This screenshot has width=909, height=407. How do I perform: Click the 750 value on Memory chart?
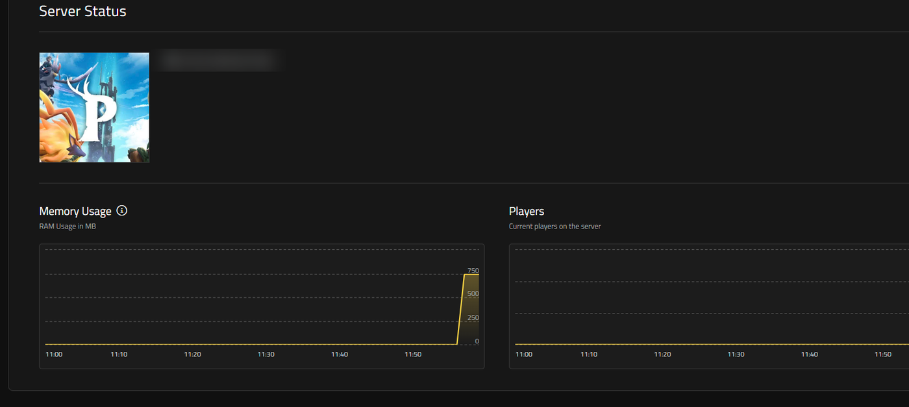coord(473,271)
